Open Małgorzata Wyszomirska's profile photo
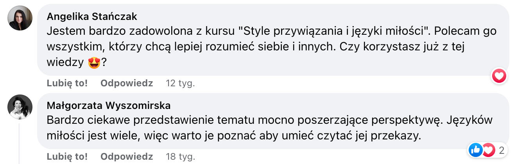 point(20,107)
